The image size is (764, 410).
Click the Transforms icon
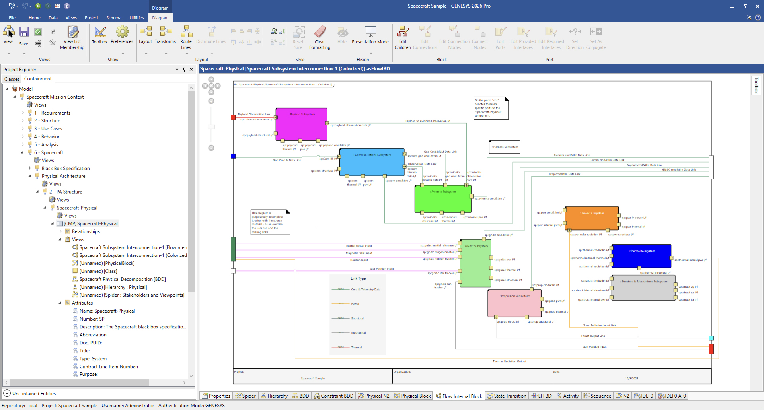coord(165,32)
